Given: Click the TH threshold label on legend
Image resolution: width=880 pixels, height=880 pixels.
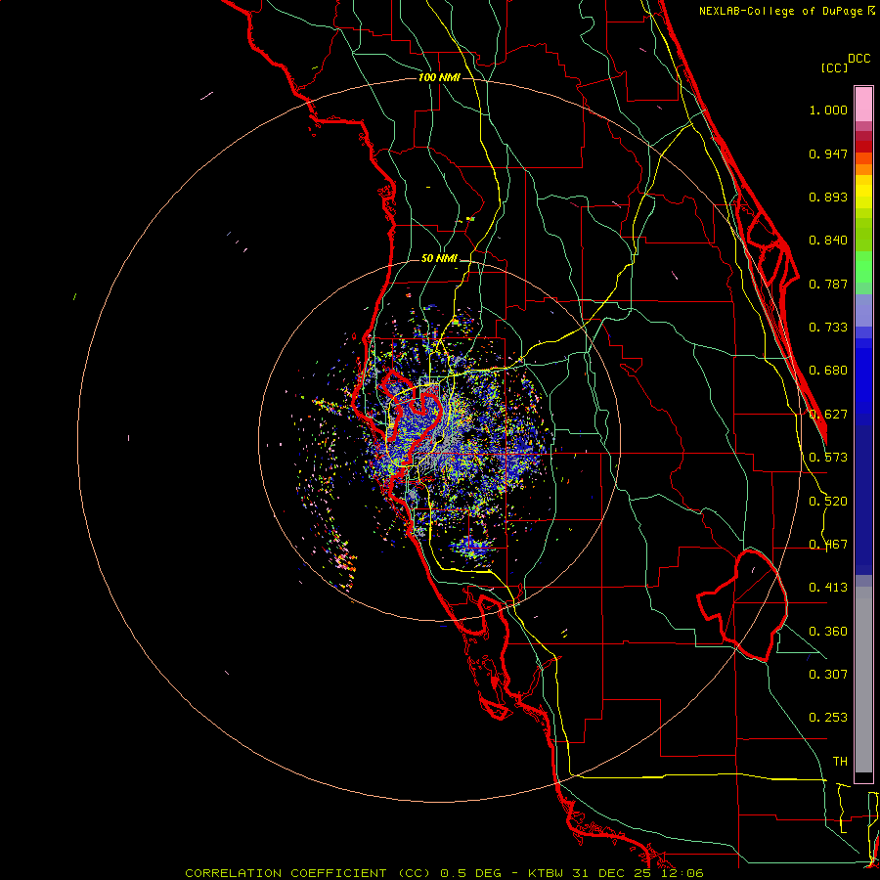Looking at the screenshot, I should click(x=840, y=762).
